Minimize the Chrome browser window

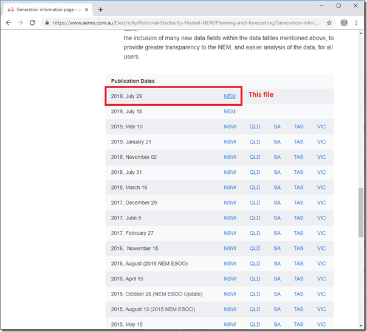[x=321, y=5]
